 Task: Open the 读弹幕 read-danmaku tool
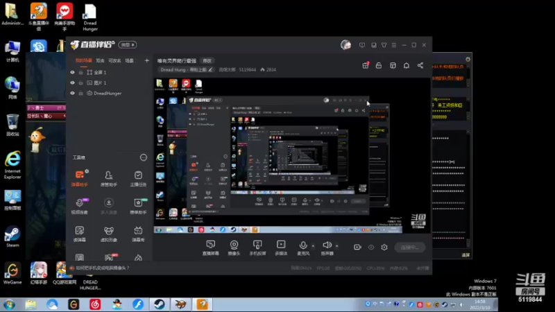point(79,234)
